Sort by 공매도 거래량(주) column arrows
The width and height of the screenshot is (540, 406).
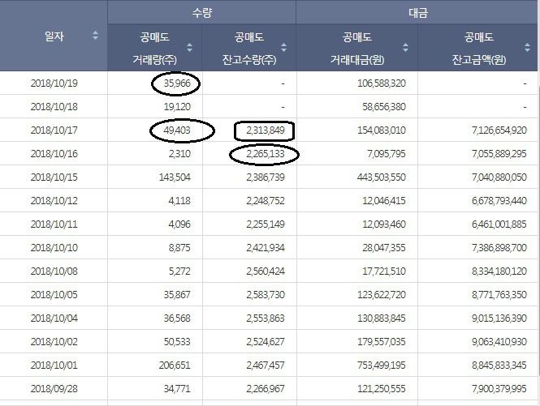pos(189,47)
